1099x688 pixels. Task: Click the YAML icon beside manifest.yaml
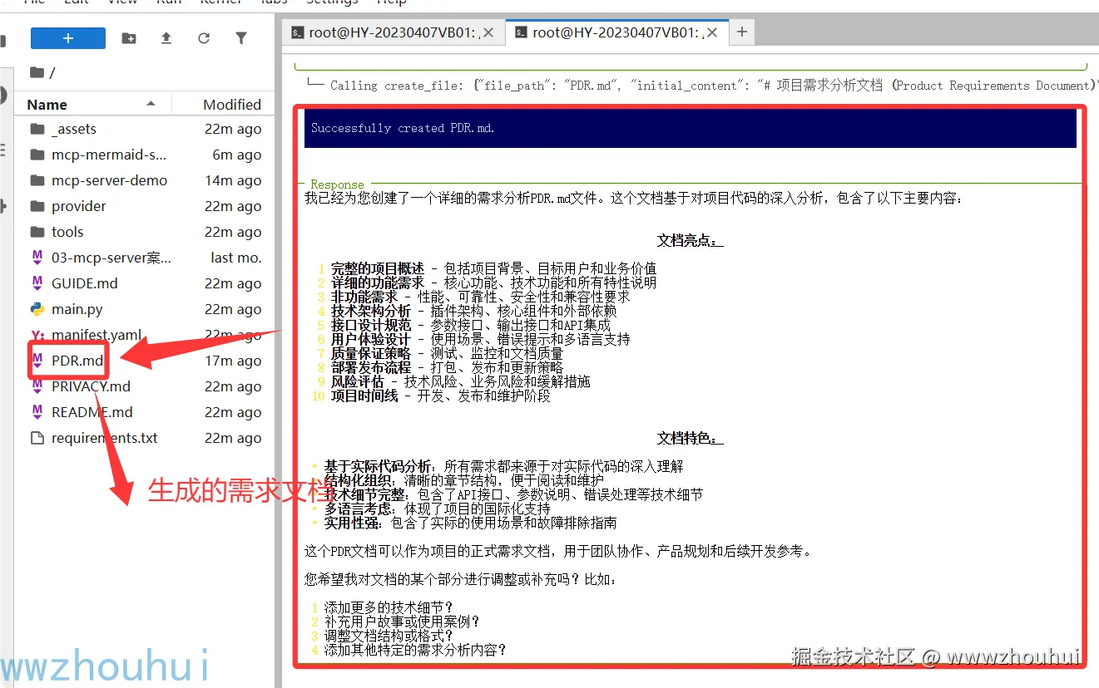pos(37,335)
